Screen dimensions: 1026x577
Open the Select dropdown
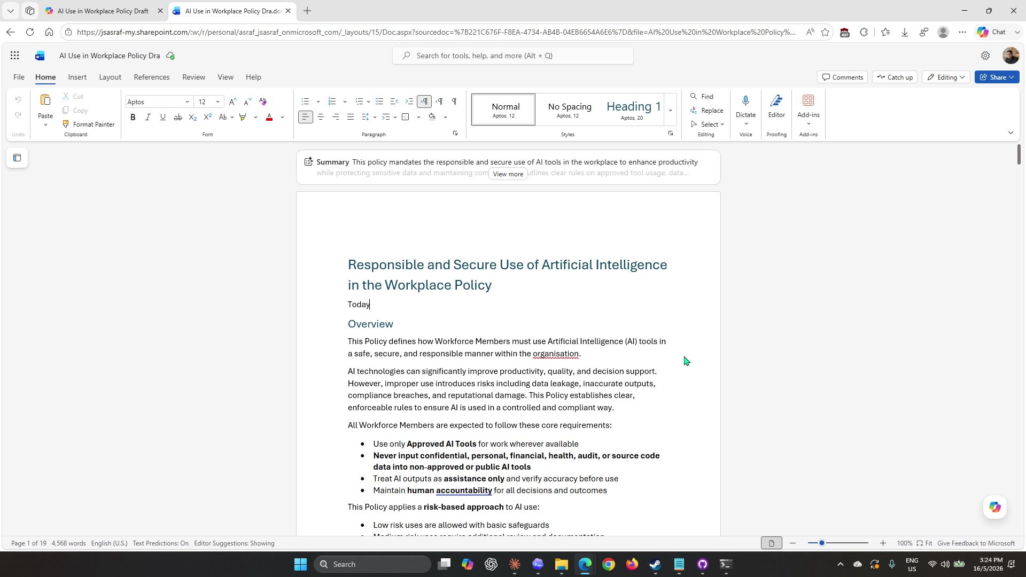point(707,124)
